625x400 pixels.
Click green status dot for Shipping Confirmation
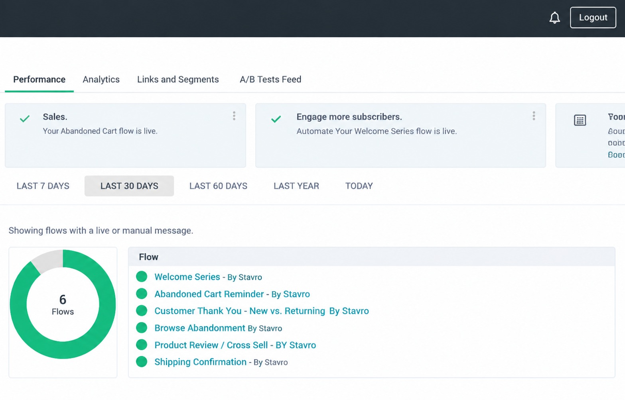pyautogui.click(x=142, y=362)
